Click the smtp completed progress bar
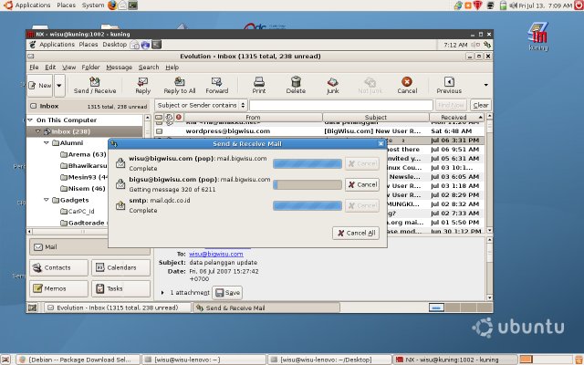The image size is (584, 365). (x=308, y=205)
